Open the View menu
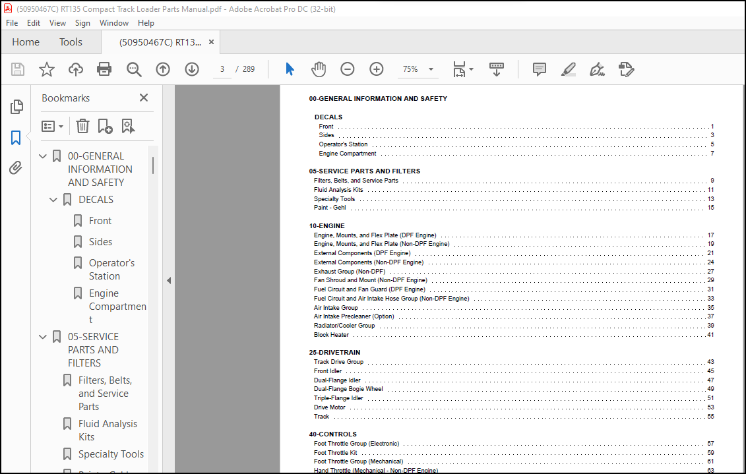Image resolution: width=746 pixels, height=474 pixels. pyautogui.click(x=57, y=23)
